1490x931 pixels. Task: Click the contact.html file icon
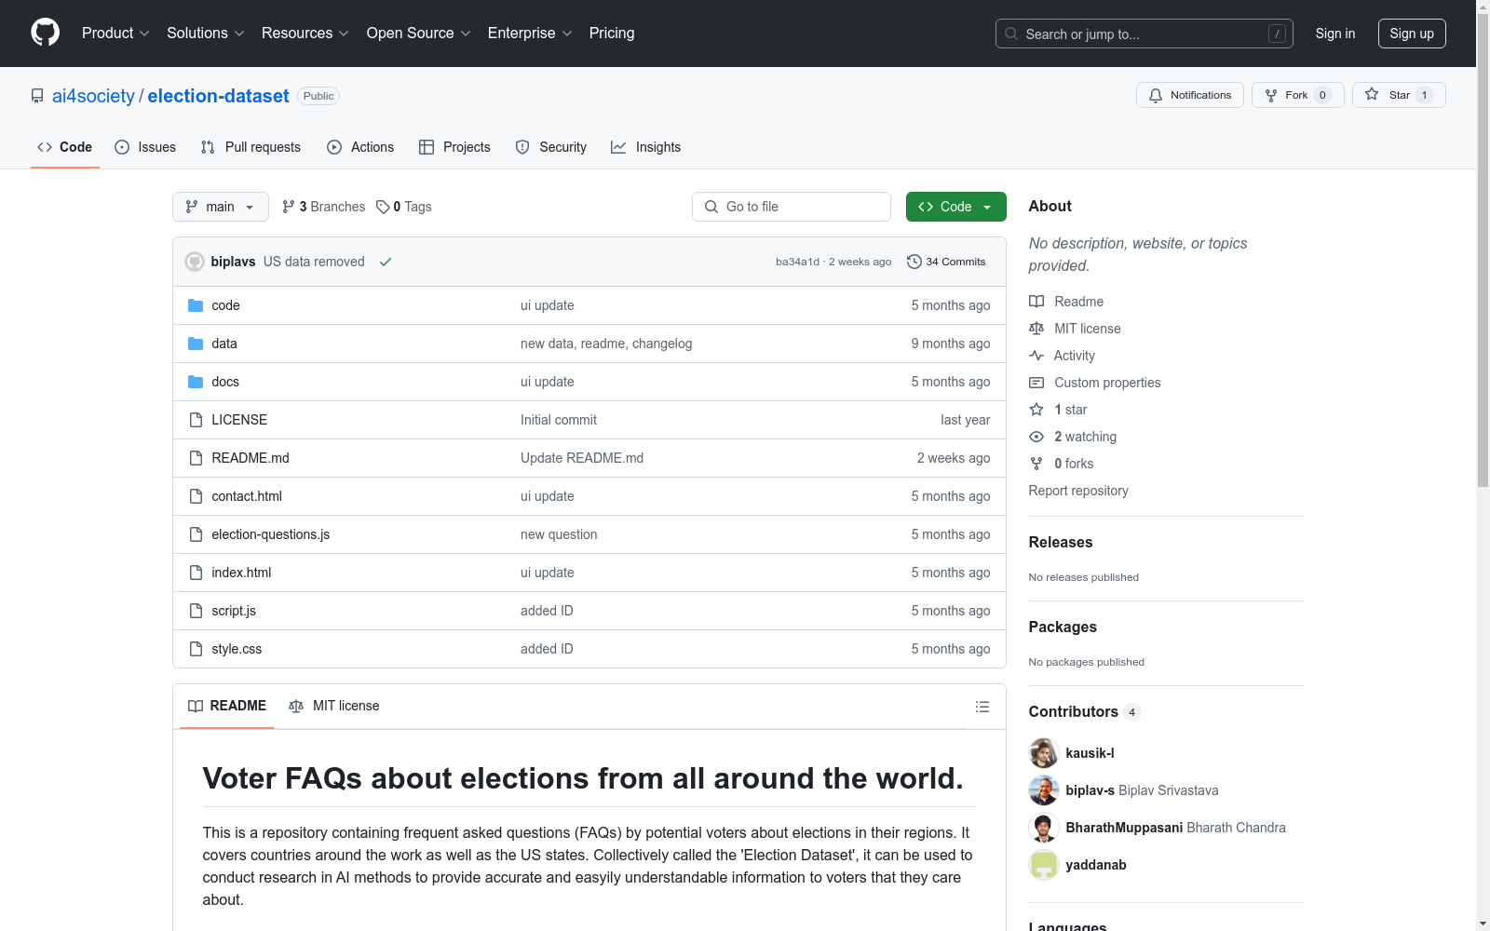[196, 496]
